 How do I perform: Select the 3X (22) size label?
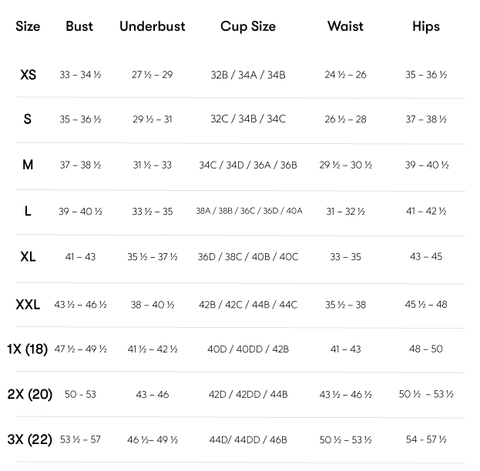click(29, 439)
